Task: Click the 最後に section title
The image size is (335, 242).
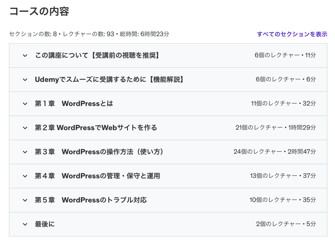Action: coord(45,224)
